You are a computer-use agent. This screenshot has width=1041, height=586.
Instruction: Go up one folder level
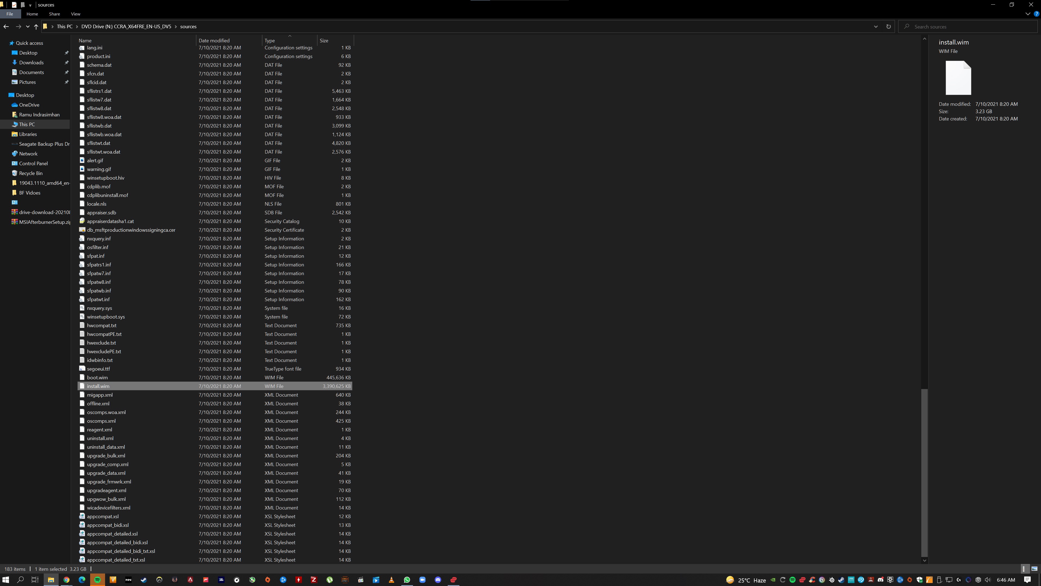[x=36, y=27]
